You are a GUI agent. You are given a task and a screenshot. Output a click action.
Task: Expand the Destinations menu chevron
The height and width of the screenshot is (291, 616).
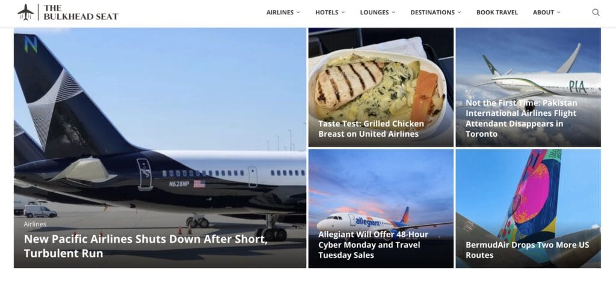tap(459, 12)
